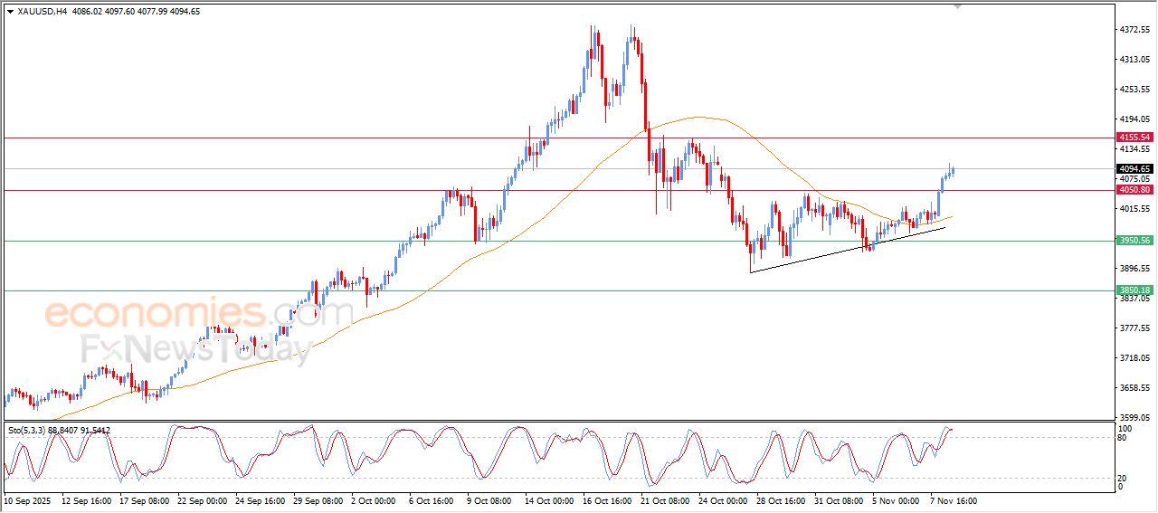Click the 4372.55 price axis value
Image resolution: width=1158 pixels, height=513 pixels.
(1133, 30)
